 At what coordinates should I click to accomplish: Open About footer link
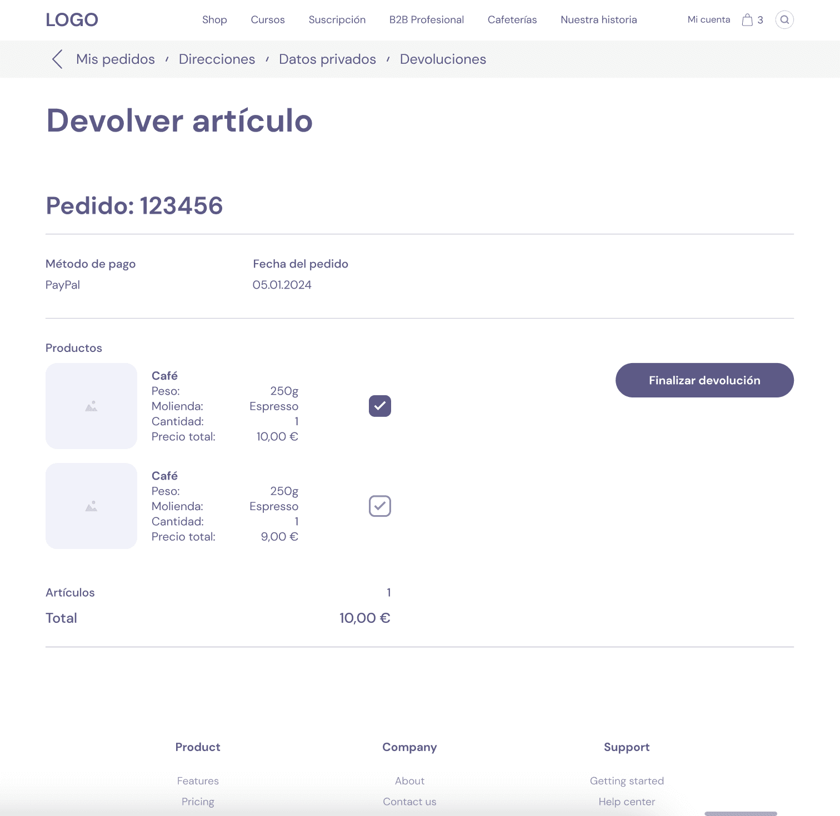[409, 781]
